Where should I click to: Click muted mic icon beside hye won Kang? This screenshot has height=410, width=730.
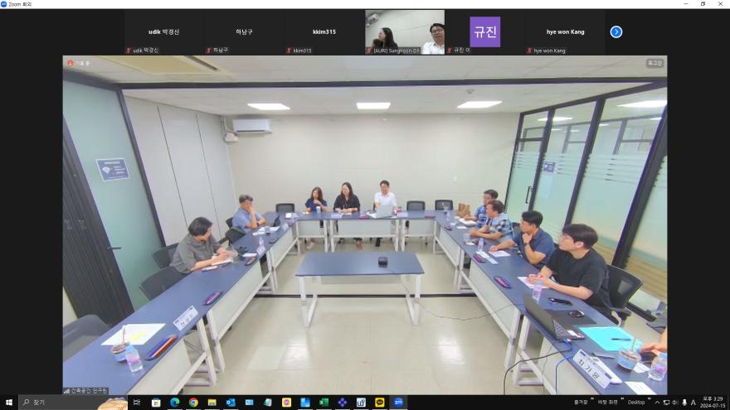click(529, 51)
